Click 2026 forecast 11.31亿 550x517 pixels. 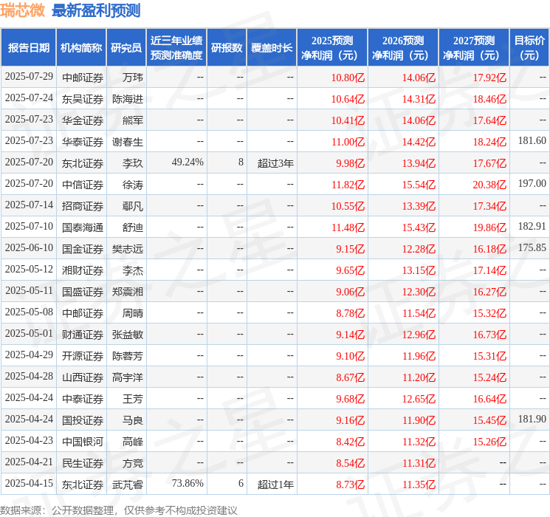click(x=419, y=463)
